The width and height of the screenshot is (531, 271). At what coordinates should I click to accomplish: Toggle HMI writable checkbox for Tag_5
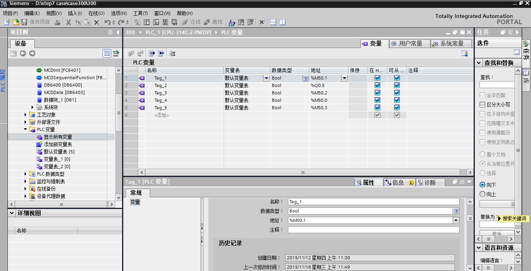(397, 108)
